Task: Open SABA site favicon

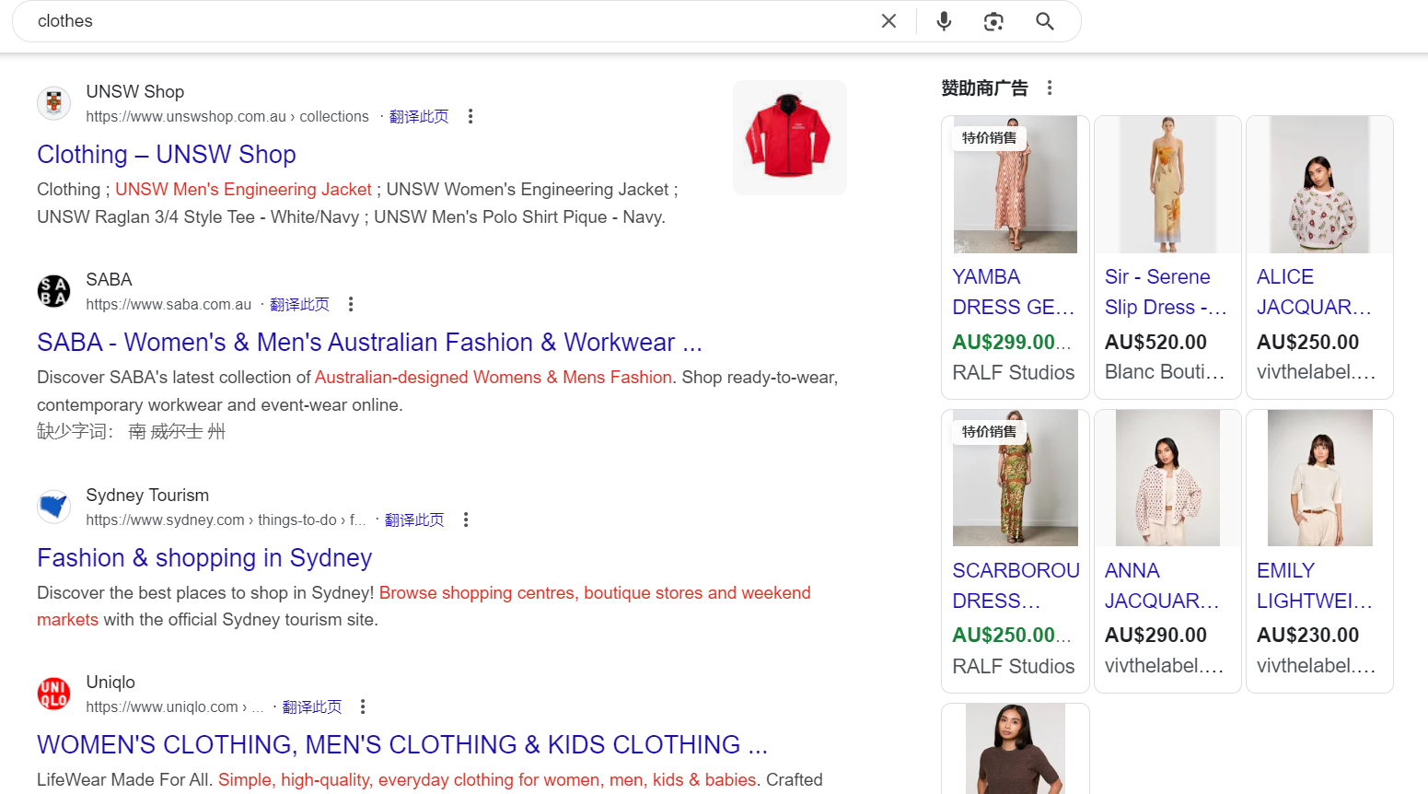Action: [53, 291]
